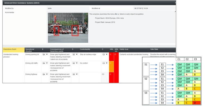Click Disable the wizard with a warning text
This screenshot has width=205, height=108.
coord(163,55)
